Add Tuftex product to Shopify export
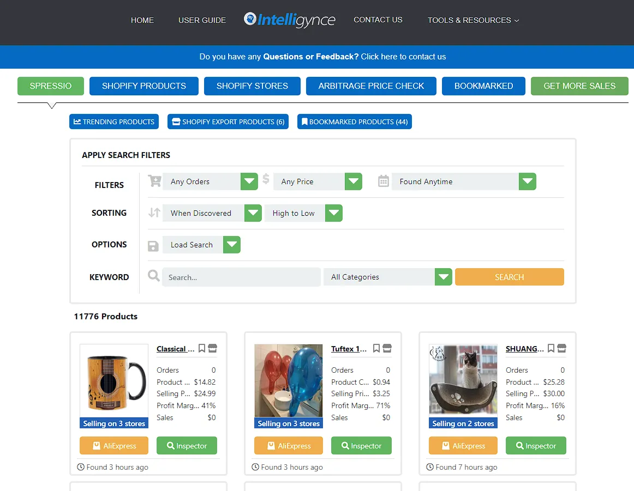Viewport: 634px width, 491px height. [387, 348]
